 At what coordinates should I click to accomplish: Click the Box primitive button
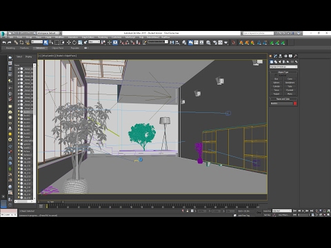(277, 79)
